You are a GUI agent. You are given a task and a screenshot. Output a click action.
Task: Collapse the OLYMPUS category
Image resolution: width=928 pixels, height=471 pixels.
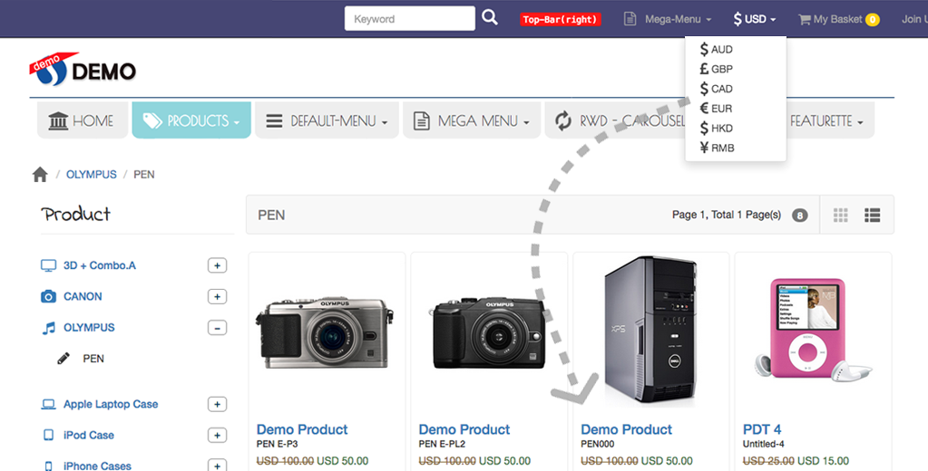click(x=217, y=327)
